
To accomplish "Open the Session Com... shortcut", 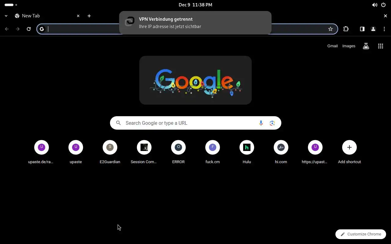I will coord(144,152).
